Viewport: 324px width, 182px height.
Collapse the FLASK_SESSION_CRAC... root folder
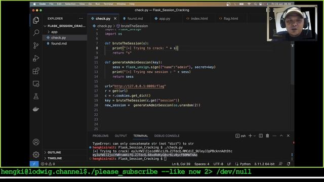pos(64,26)
